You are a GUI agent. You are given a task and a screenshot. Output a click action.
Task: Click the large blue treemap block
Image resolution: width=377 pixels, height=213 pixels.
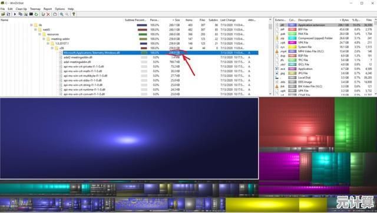pyautogui.click(x=130, y=138)
